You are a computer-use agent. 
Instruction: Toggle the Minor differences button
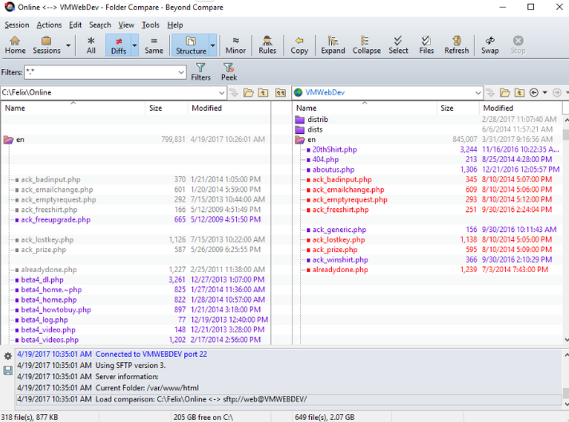(x=236, y=45)
